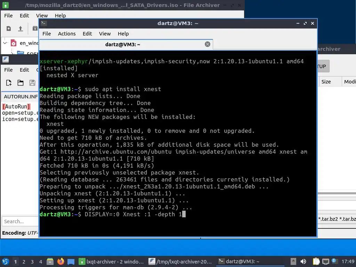
Task: Switch to desktop workspace 4
Action: pos(41,262)
